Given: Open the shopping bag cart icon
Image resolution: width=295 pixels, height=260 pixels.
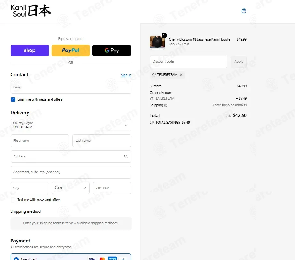Looking at the screenshot, I should (243, 11).
